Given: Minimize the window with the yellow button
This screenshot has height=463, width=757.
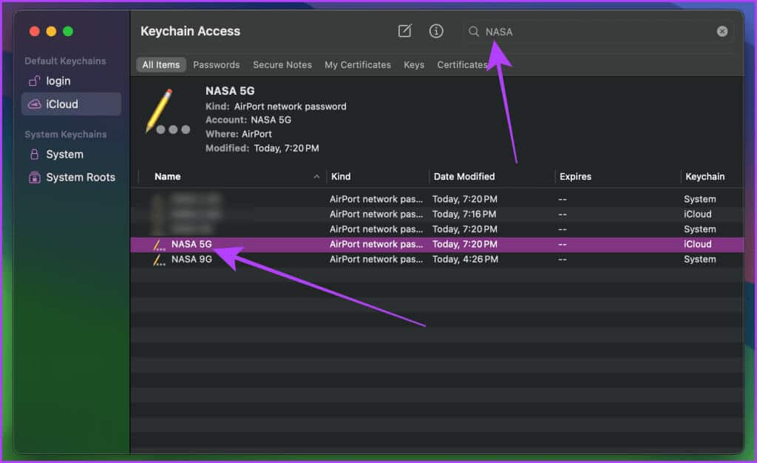Looking at the screenshot, I should click(x=51, y=31).
